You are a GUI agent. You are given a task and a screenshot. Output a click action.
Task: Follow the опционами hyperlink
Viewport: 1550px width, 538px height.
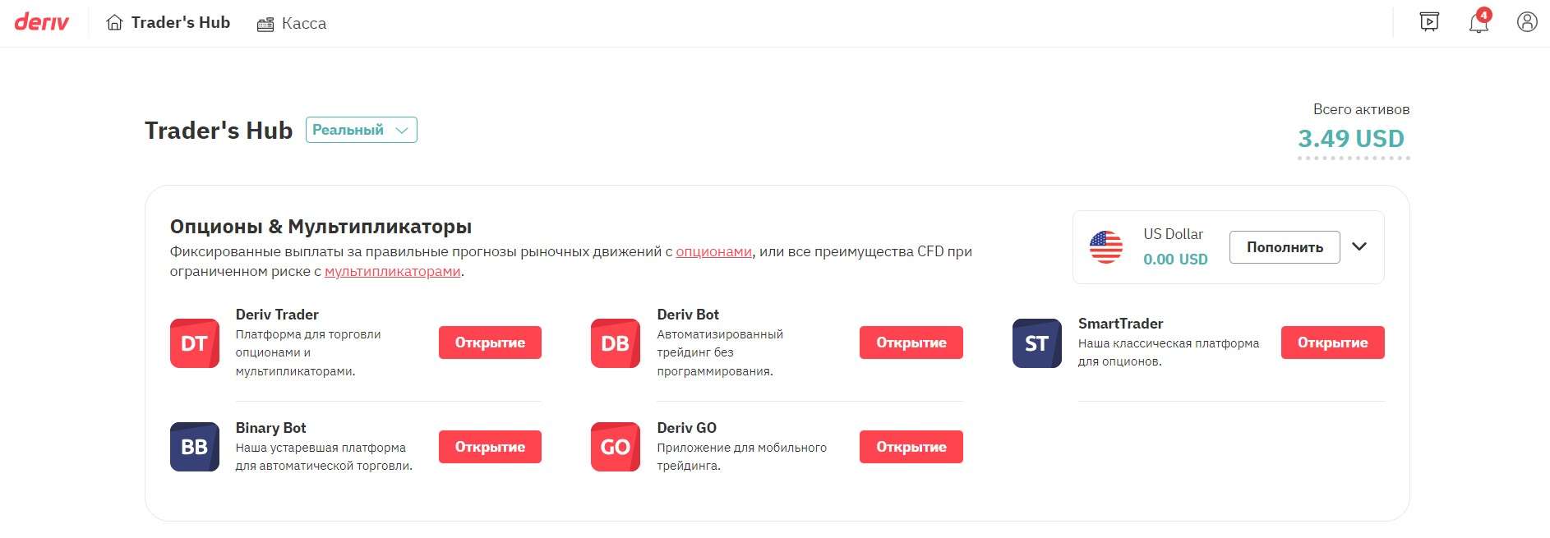pos(713,251)
